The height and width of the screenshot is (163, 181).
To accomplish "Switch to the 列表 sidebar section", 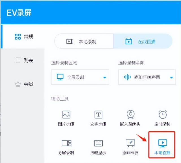I will (x=24, y=60).
